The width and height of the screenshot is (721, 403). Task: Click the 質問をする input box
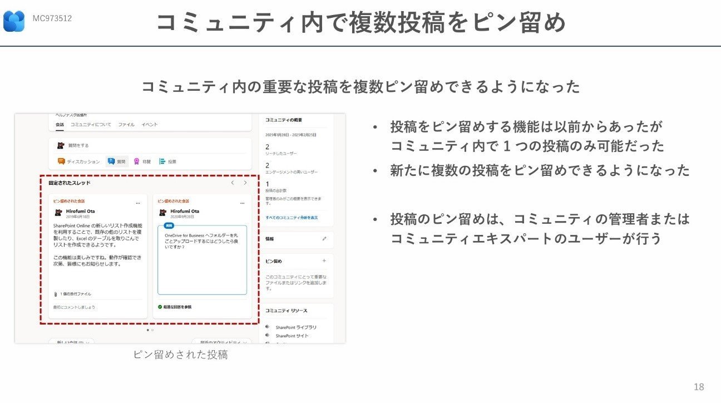pyautogui.click(x=150, y=146)
